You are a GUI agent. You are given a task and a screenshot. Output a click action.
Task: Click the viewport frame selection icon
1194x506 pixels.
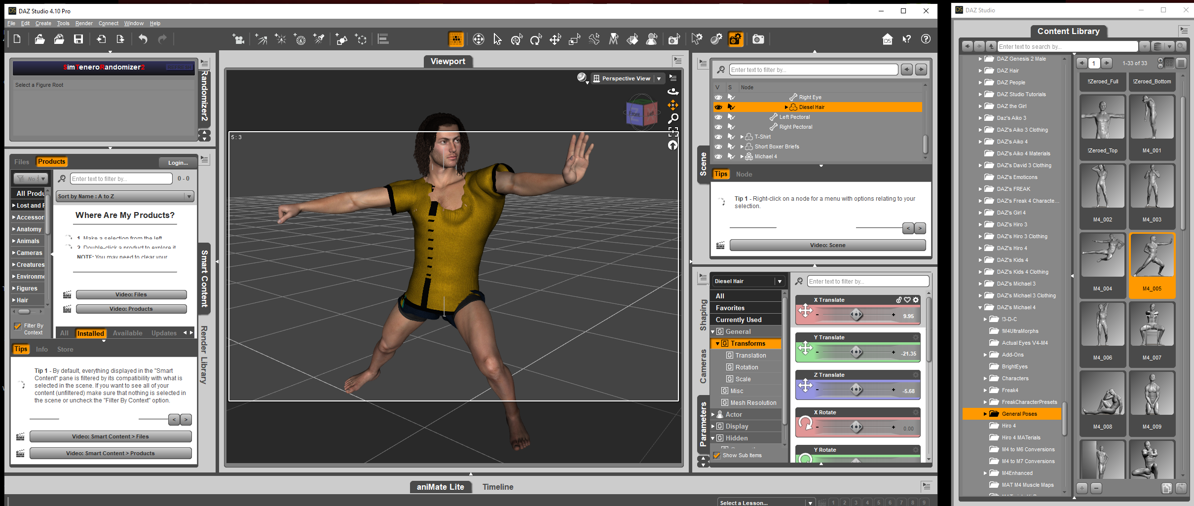[x=673, y=132]
